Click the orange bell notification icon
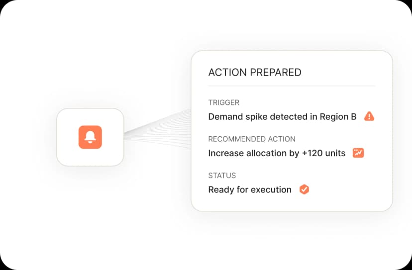This screenshot has width=412, height=270. pos(90,137)
